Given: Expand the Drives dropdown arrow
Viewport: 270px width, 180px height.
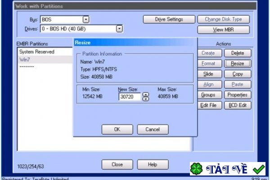Looking at the screenshot, I should point(119,29).
